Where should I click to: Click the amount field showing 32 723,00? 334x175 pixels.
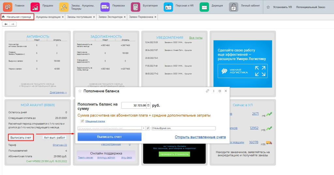point(134,105)
